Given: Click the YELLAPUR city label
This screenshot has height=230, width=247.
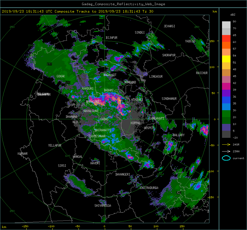Looking at the screenshot, I should coord(55,145).
